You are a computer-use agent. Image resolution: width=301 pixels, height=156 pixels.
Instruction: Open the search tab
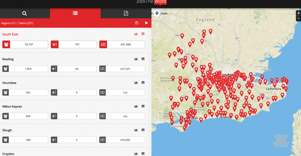point(24,13)
